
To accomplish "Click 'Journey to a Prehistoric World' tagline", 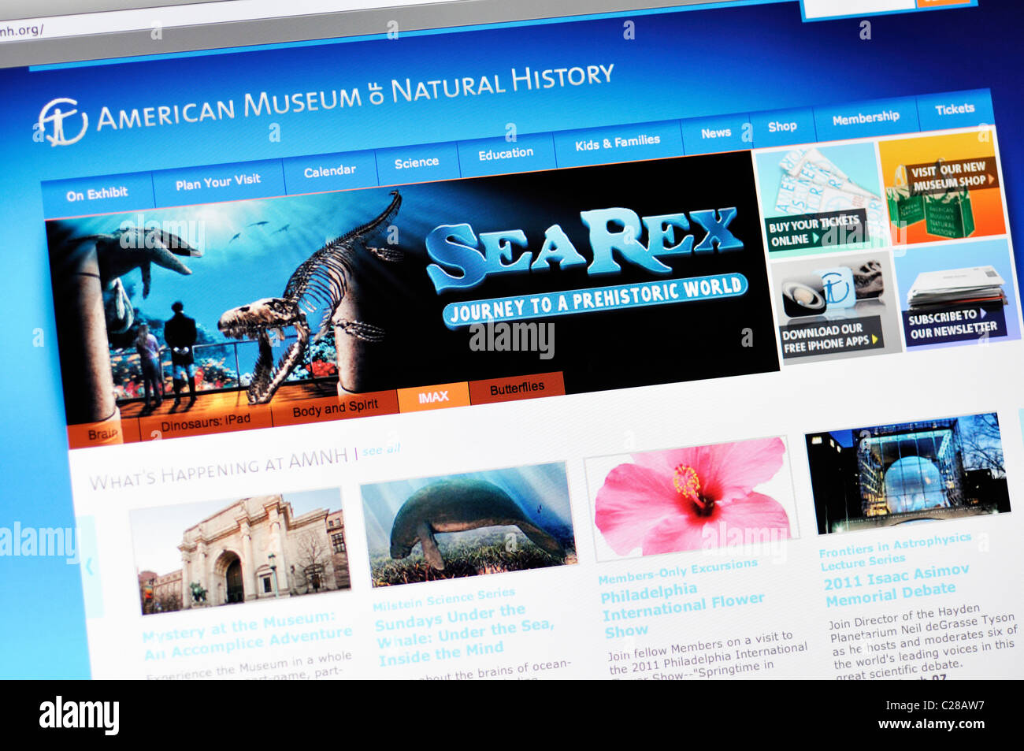I will [595, 300].
